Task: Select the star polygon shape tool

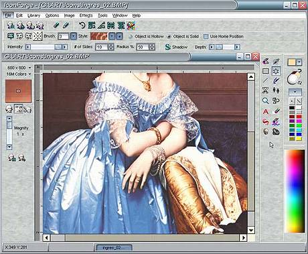Action: pyautogui.click(x=276, y=71)
